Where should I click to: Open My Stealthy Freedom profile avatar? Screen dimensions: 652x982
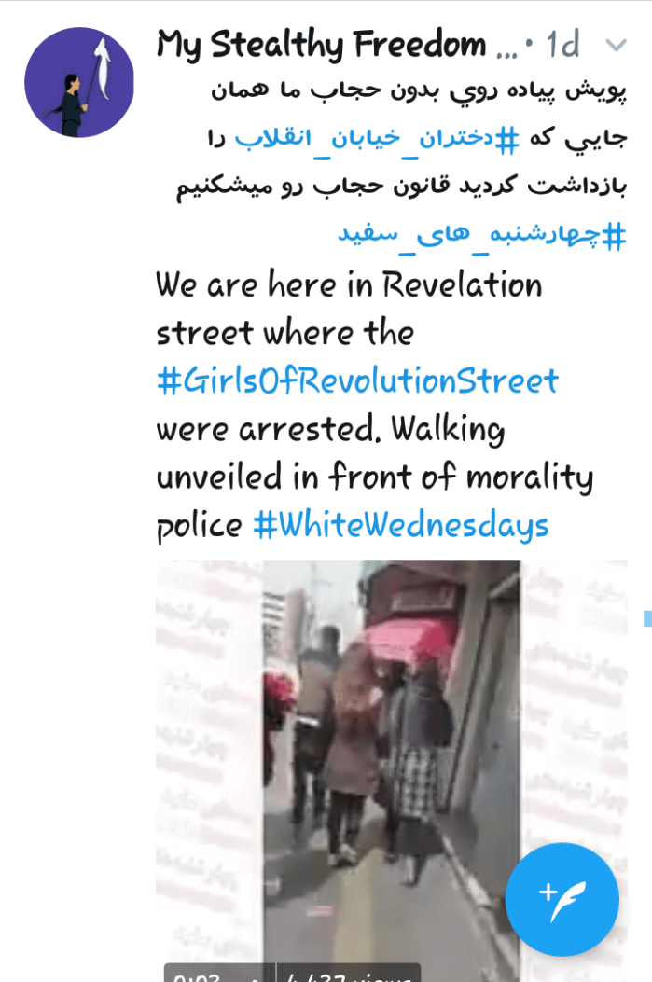click(x=79, y=82)
